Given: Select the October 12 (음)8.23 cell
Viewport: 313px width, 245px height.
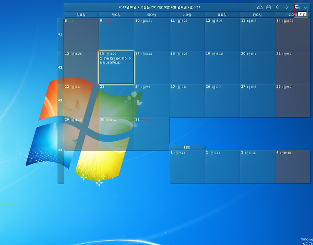Looking at the screenshot, I should (x=222, y=34).
